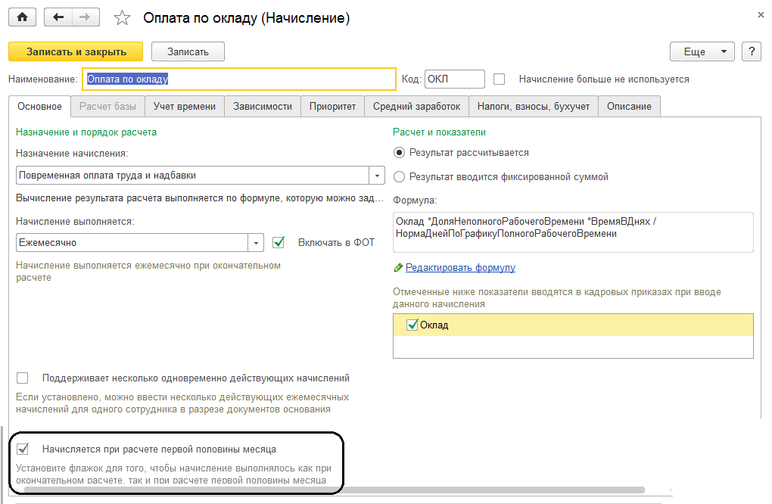Open the Зависимости tab
This screenshot has width=772, height=504.
click(263, 106)
